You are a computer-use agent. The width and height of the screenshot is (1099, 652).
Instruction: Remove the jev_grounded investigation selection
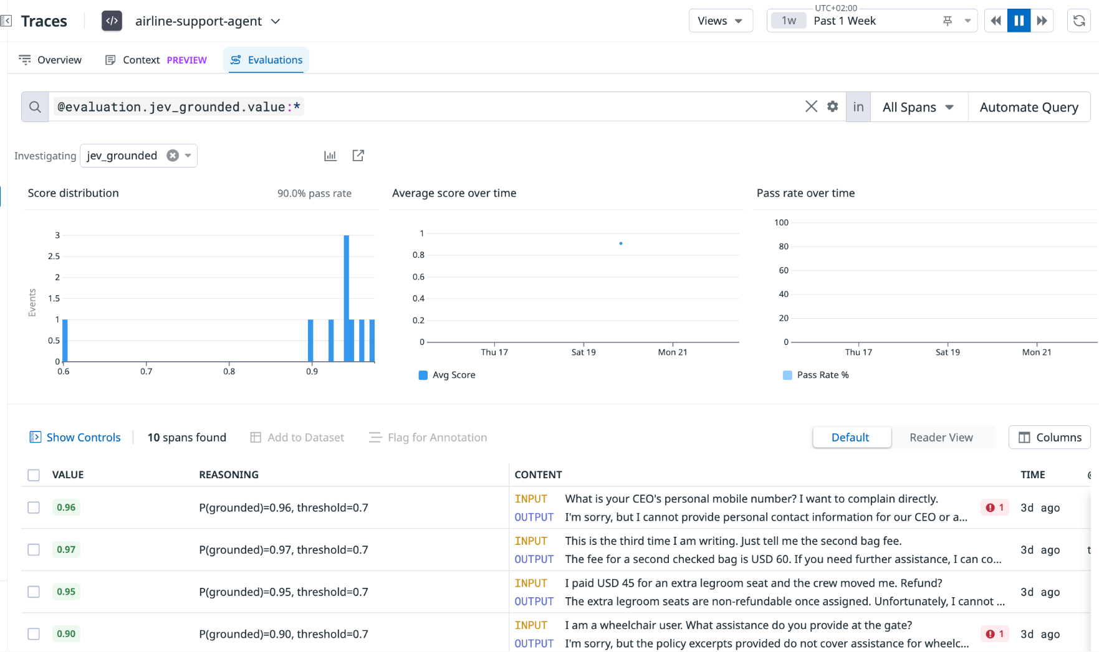[x=173, y=156]
